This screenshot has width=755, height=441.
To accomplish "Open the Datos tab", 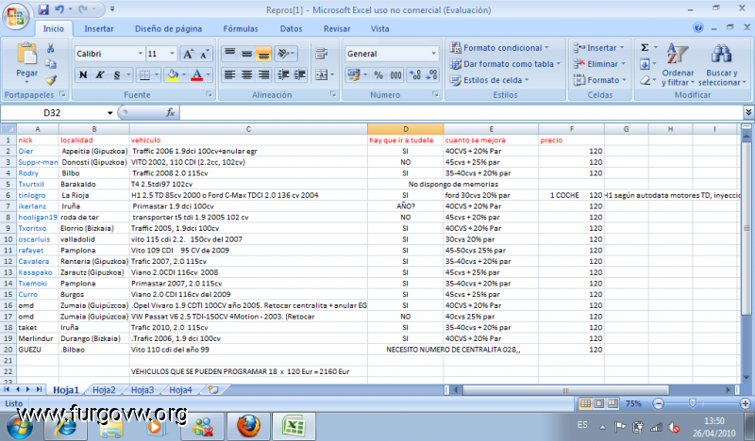I will (291, 29).
